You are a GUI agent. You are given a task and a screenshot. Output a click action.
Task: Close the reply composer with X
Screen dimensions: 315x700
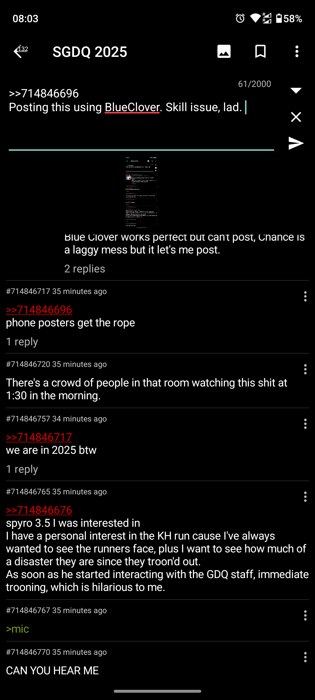pos(296,117)
